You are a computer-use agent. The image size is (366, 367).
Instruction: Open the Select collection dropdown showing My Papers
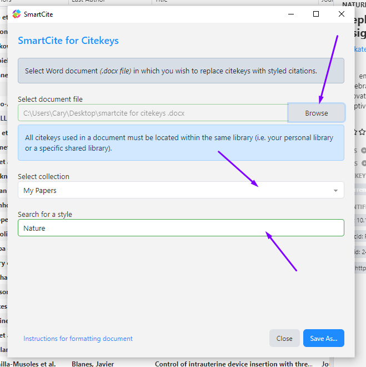[181, 190]
